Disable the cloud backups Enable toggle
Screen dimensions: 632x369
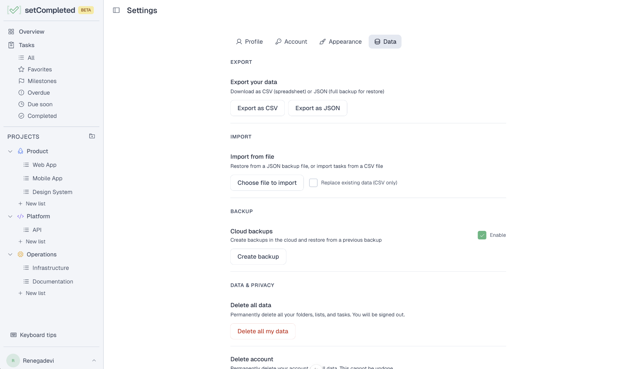point(482,235)
